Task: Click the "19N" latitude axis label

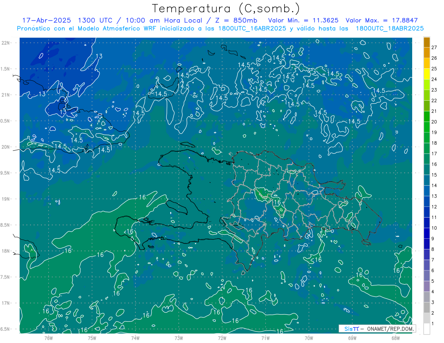Action: 6,199
